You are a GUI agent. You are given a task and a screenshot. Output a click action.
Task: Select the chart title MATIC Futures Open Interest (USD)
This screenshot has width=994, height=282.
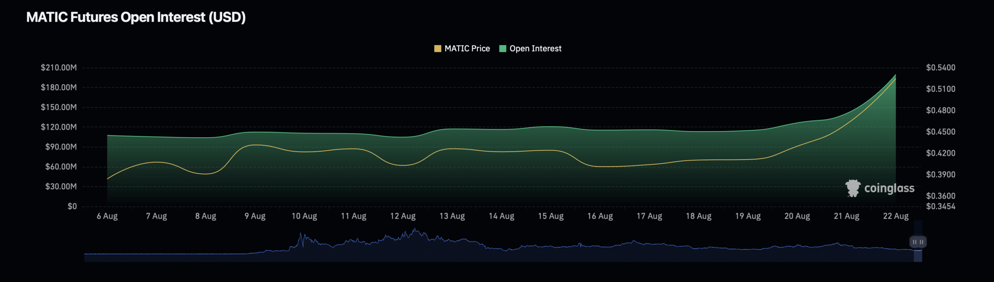pyautogui.click(x=136, y=17)
